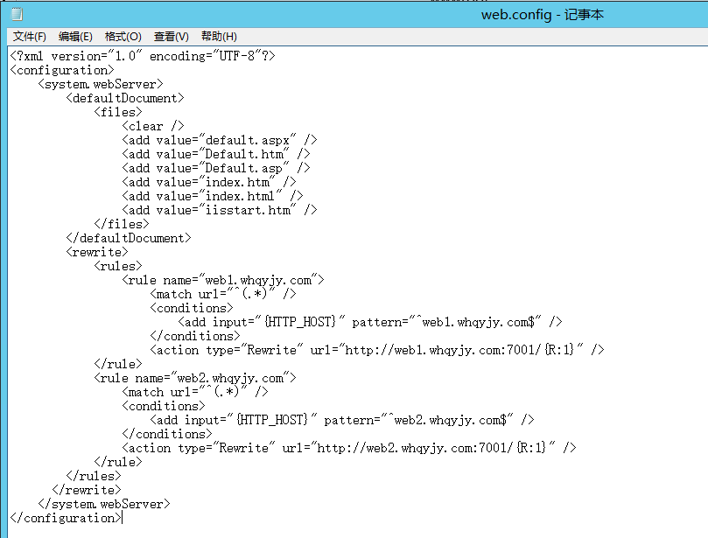The image size is (708, 538).
Task: Click the match url line under web1 rule
Action: (223, 294)
